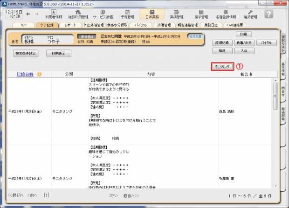Select 基本情報 side tab on right
The image size is (289, 208).
283,72
